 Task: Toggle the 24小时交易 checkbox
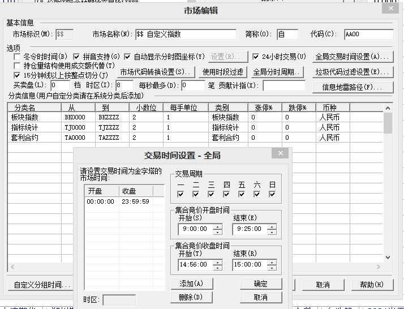point(256,57)
